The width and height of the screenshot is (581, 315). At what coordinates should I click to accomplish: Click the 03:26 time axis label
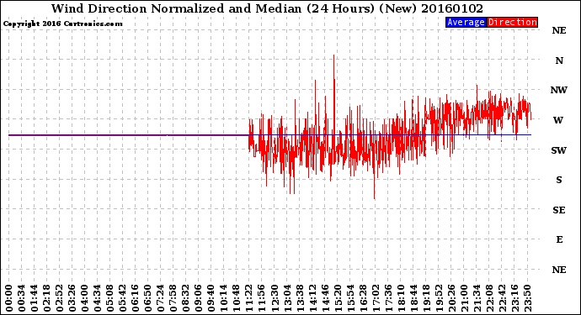(72, 298)
